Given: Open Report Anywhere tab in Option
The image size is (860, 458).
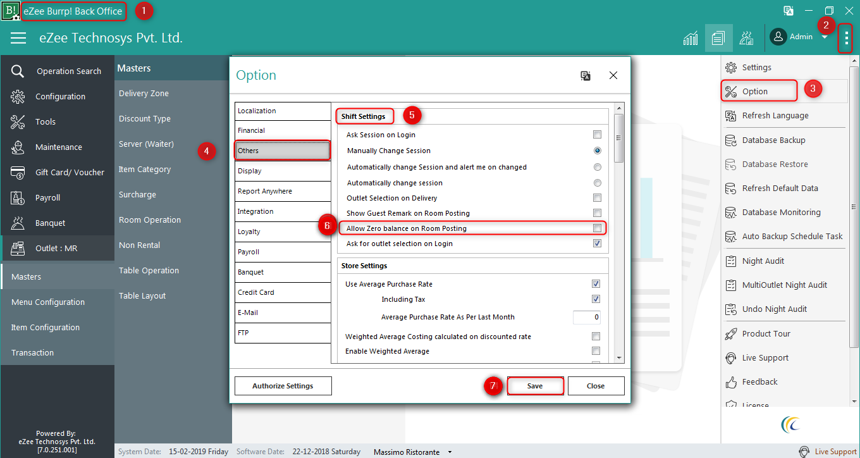Looking at the screenshot, I should pyautogui.click(x=283, y=191).
